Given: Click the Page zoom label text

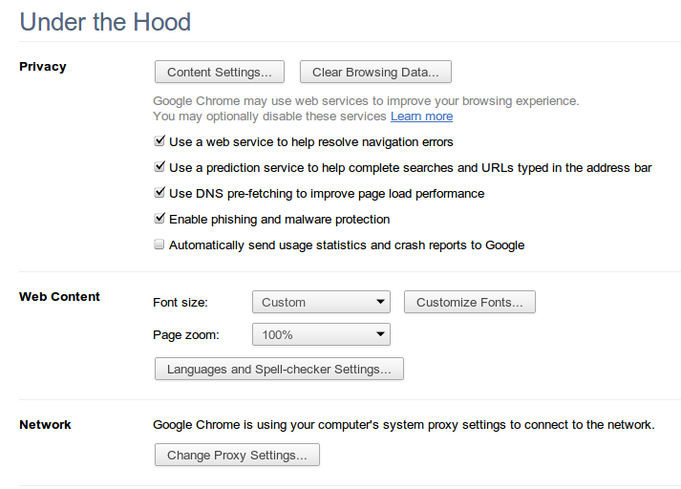Looking at the screenshot, I should [x=186, y=335].
